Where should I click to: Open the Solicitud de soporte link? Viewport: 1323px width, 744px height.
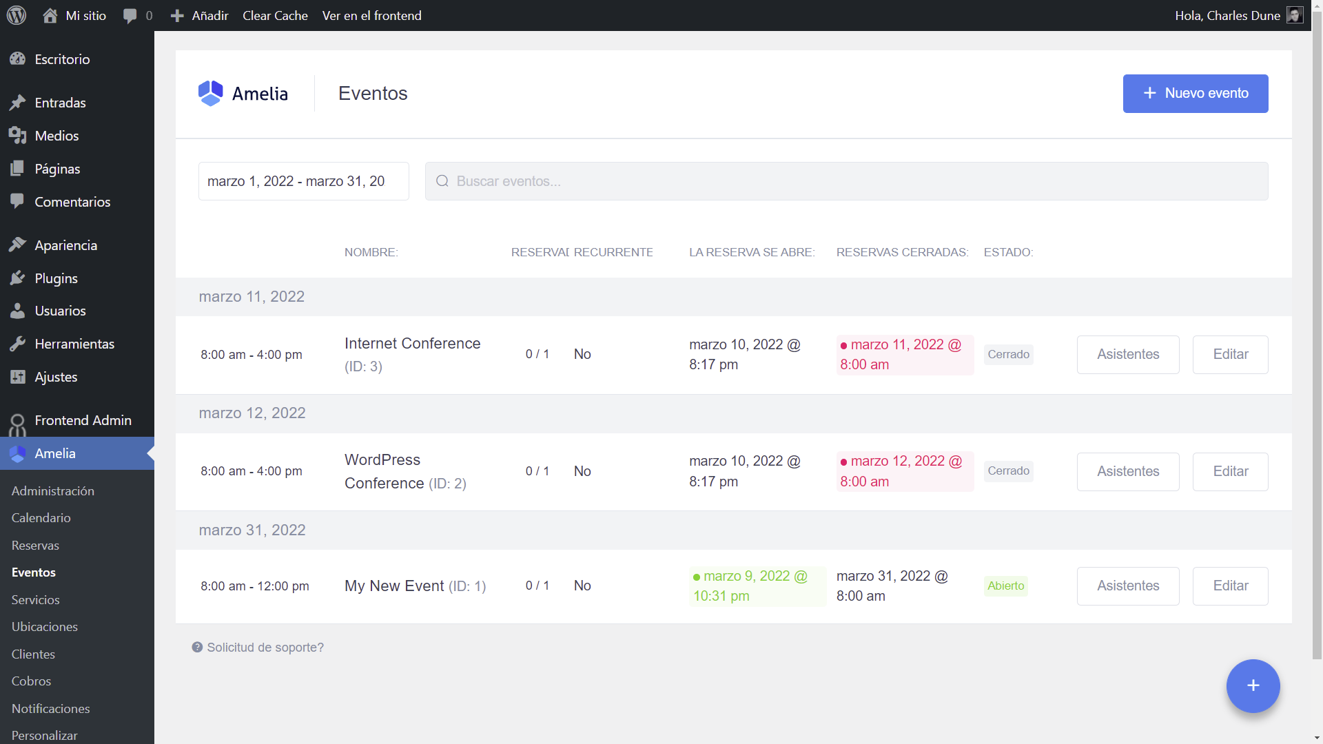coord(265,648)
